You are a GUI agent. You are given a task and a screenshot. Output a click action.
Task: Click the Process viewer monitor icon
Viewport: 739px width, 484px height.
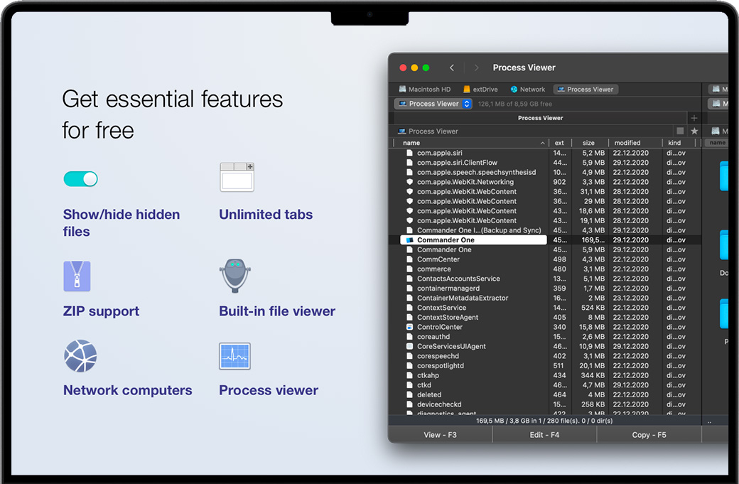click(x=234, y=357)
